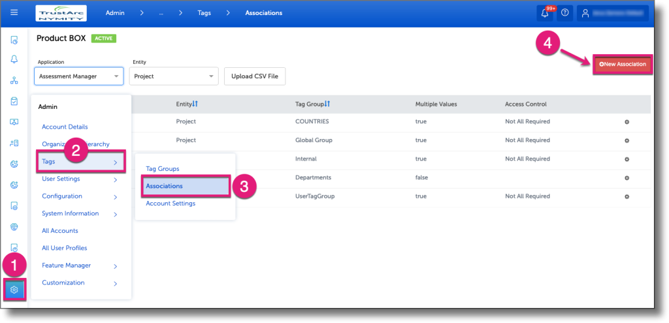Open the bell icon in the left sidebar

tap(14, 59)
